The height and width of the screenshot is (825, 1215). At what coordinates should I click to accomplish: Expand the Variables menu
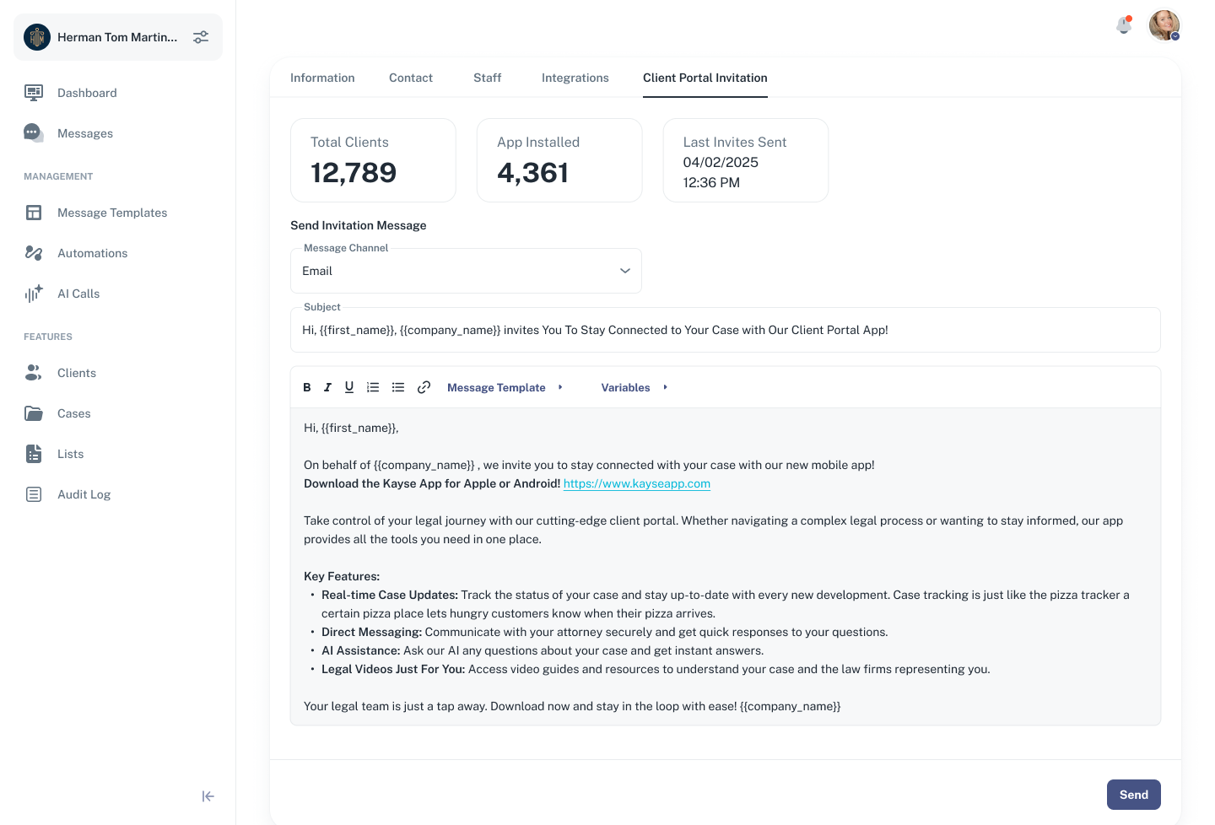click(632, 387)
